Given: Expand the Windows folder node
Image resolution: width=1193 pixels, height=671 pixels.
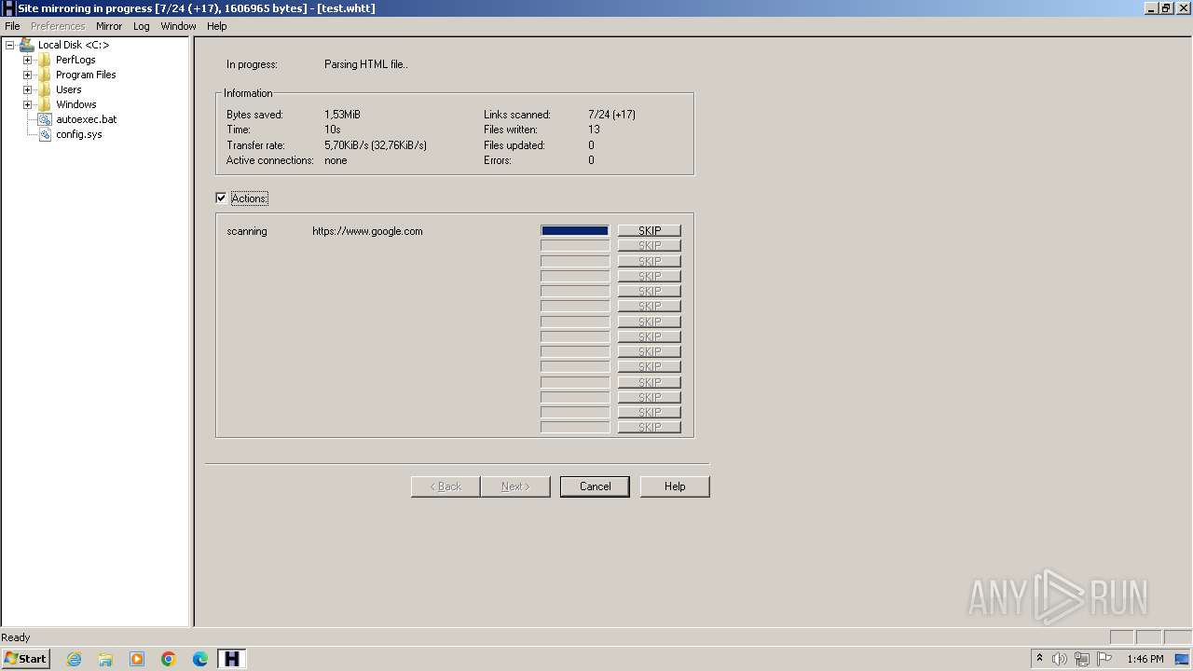Looking at the screenshot, I should 27,104.
